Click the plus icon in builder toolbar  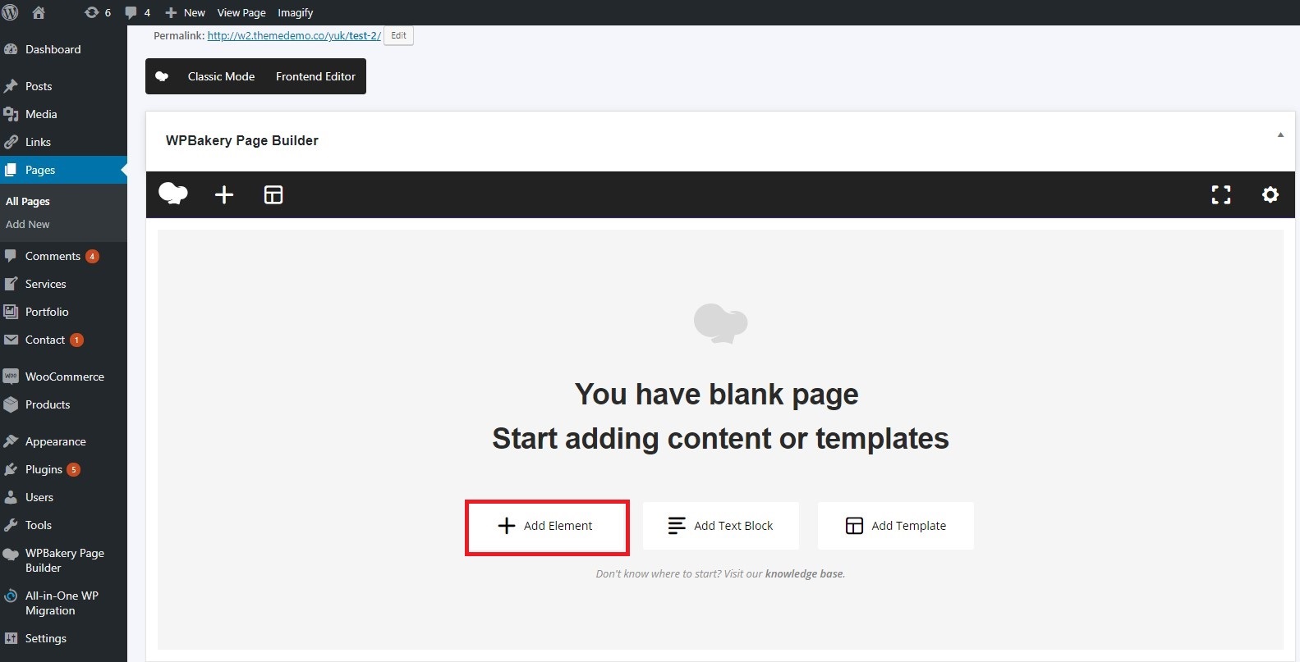[223, 194]
